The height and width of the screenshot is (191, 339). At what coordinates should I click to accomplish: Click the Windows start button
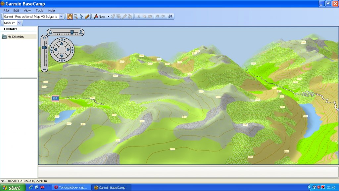13,188
